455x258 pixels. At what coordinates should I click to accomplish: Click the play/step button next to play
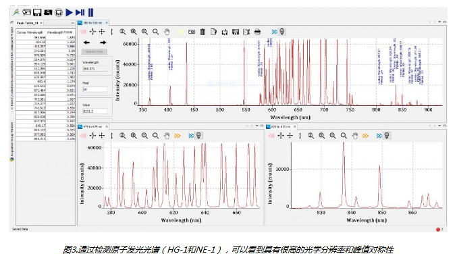80,12
